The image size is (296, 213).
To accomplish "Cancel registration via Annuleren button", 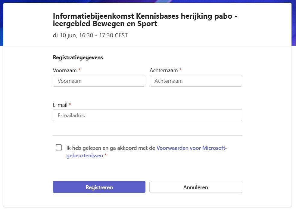I will (x=195, y=187).
